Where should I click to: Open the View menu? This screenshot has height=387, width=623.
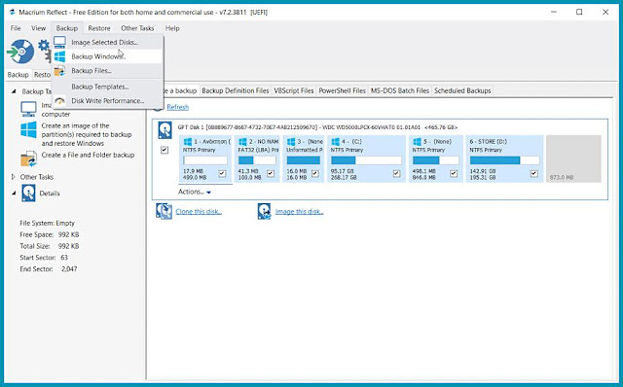39,28
